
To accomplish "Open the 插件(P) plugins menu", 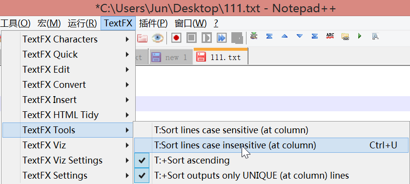I will click(153, 23).
